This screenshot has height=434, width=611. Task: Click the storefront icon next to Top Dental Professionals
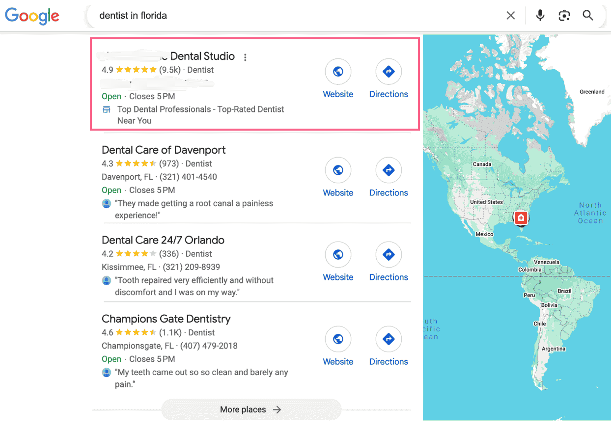tap(106, 109)
